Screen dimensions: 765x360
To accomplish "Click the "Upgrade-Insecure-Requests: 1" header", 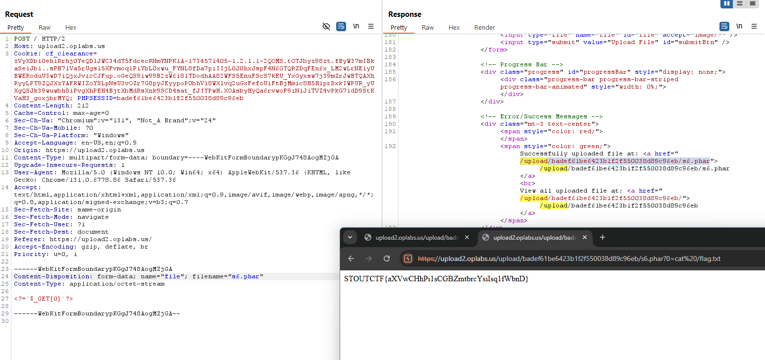I will [69, 165].
